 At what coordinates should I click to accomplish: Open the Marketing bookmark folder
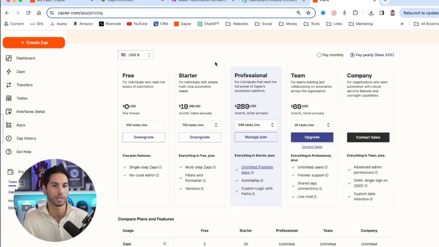[361, 24]
